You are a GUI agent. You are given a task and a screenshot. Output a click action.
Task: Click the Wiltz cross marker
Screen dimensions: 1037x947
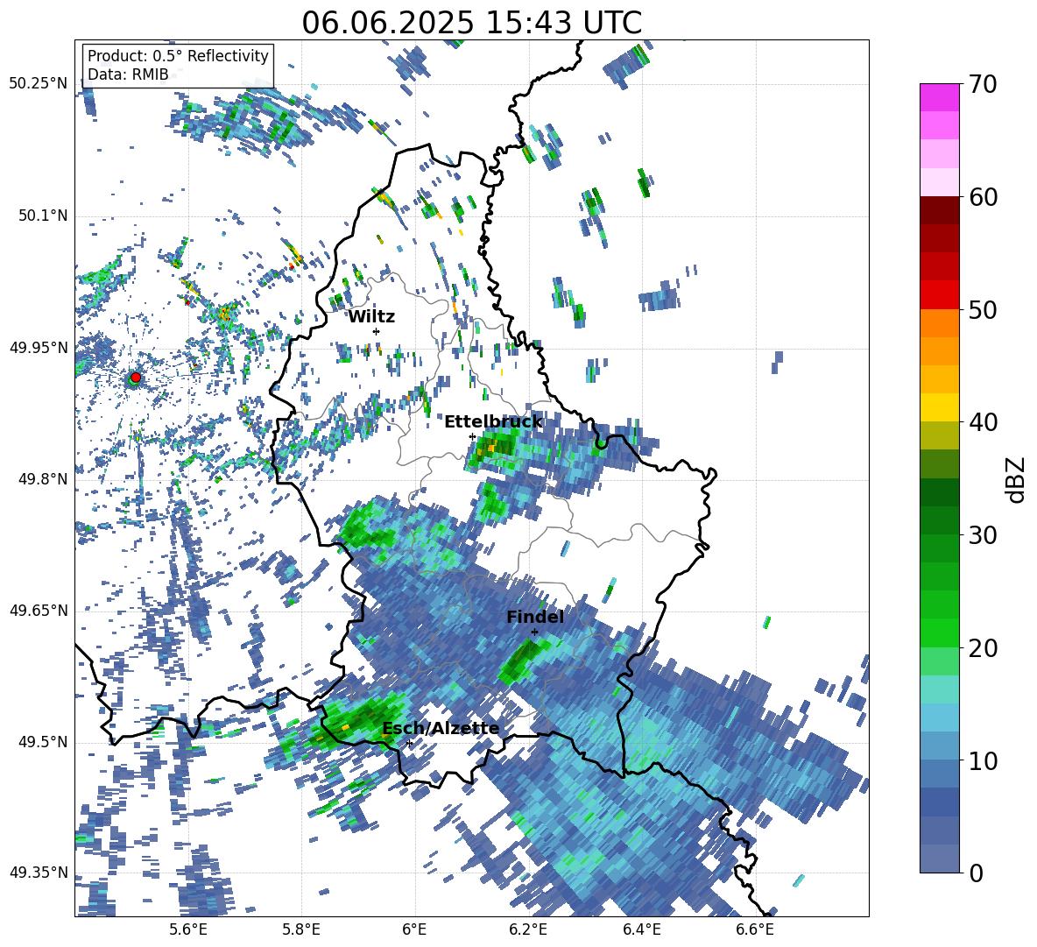click(377, 331)
